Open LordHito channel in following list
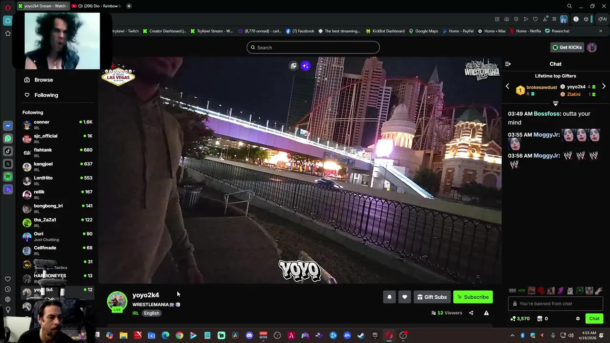 tap(58, 181)
